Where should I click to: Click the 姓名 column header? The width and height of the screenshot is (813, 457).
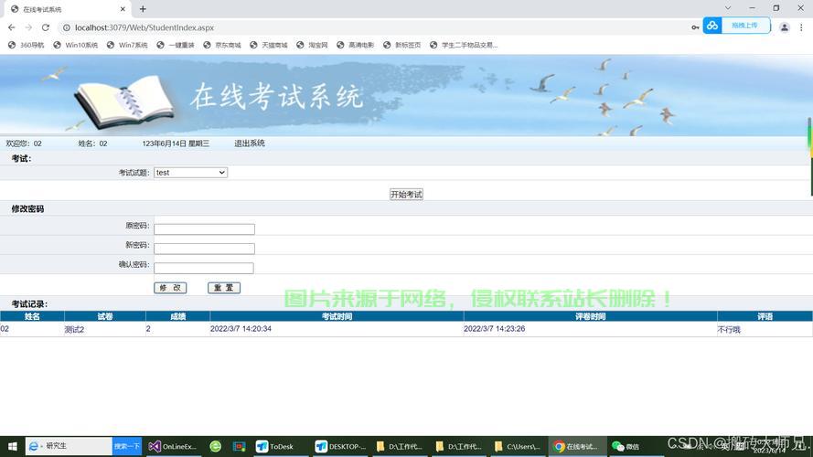pos(32,316)
